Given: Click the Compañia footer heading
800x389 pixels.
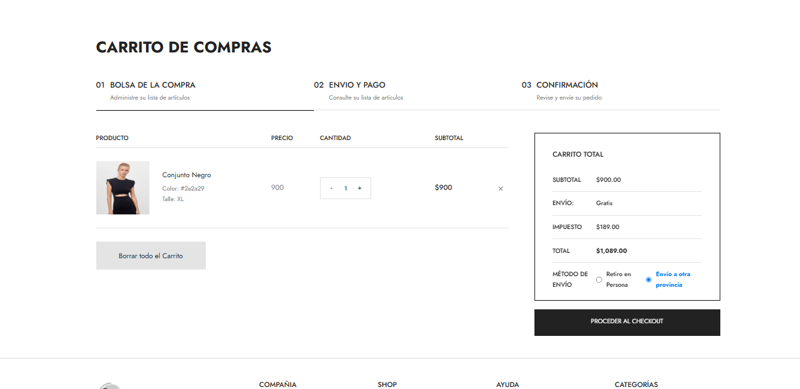Looking at the screenshot, I should click(278, 384).
